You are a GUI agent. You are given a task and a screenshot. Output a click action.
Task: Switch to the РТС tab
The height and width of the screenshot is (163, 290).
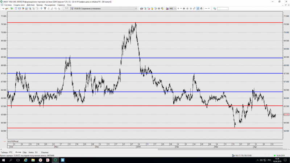(11, 152)
